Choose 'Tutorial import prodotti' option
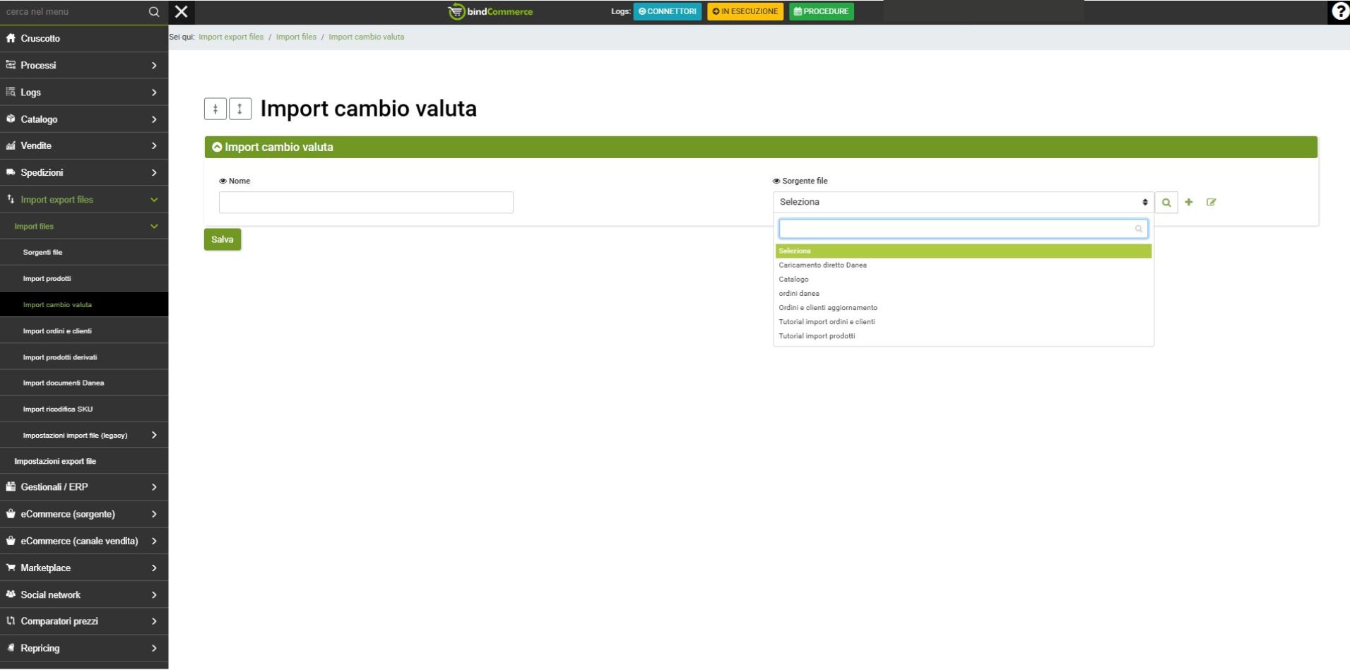This screenshot has height=670, width=1350. point(817,336)
